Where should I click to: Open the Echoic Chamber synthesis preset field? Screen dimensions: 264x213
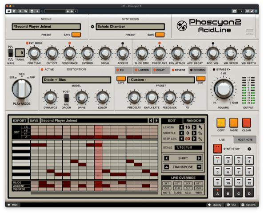click(x=130, y=27)
